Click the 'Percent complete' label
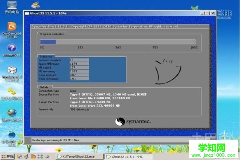240x160 pixels. [x=50, y=60]
